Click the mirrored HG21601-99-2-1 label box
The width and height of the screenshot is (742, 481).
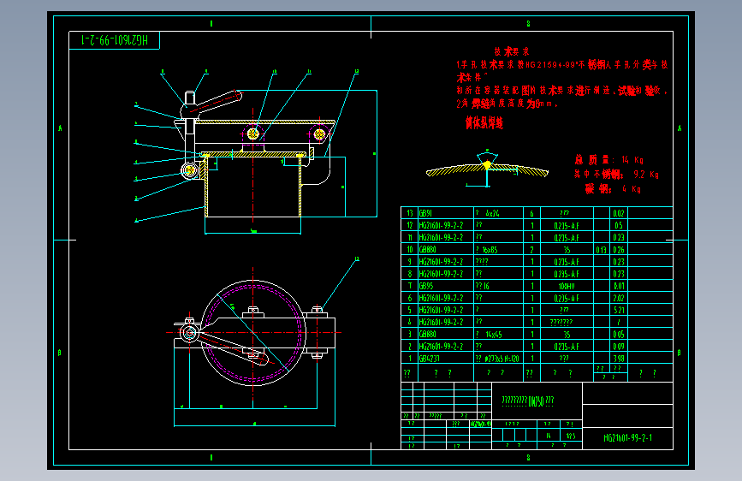pos(114,39)
